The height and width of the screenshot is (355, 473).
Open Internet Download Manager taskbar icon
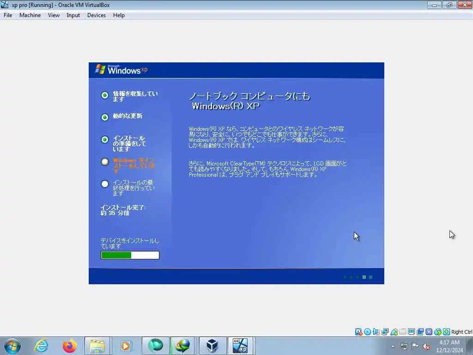pyautogui.click(x=182, y=346)
